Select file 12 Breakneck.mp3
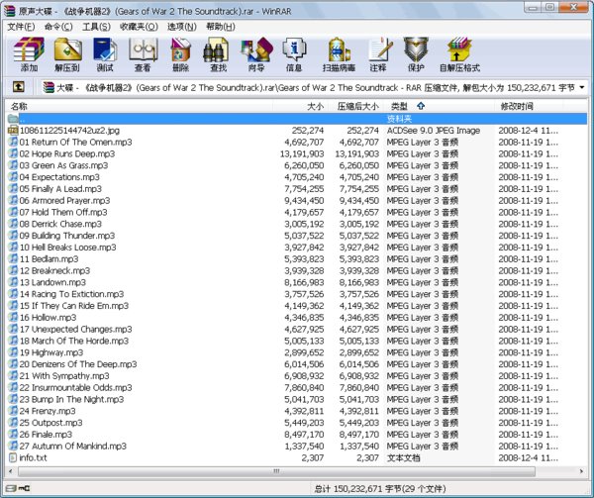 pyautogui.click(x=54, y=270)
